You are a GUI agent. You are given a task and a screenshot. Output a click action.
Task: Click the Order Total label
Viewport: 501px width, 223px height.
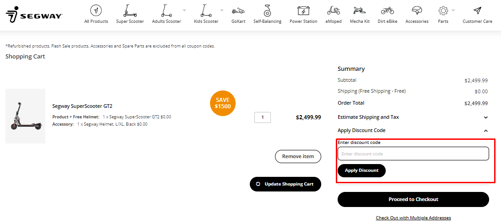(x=351, y=103)
